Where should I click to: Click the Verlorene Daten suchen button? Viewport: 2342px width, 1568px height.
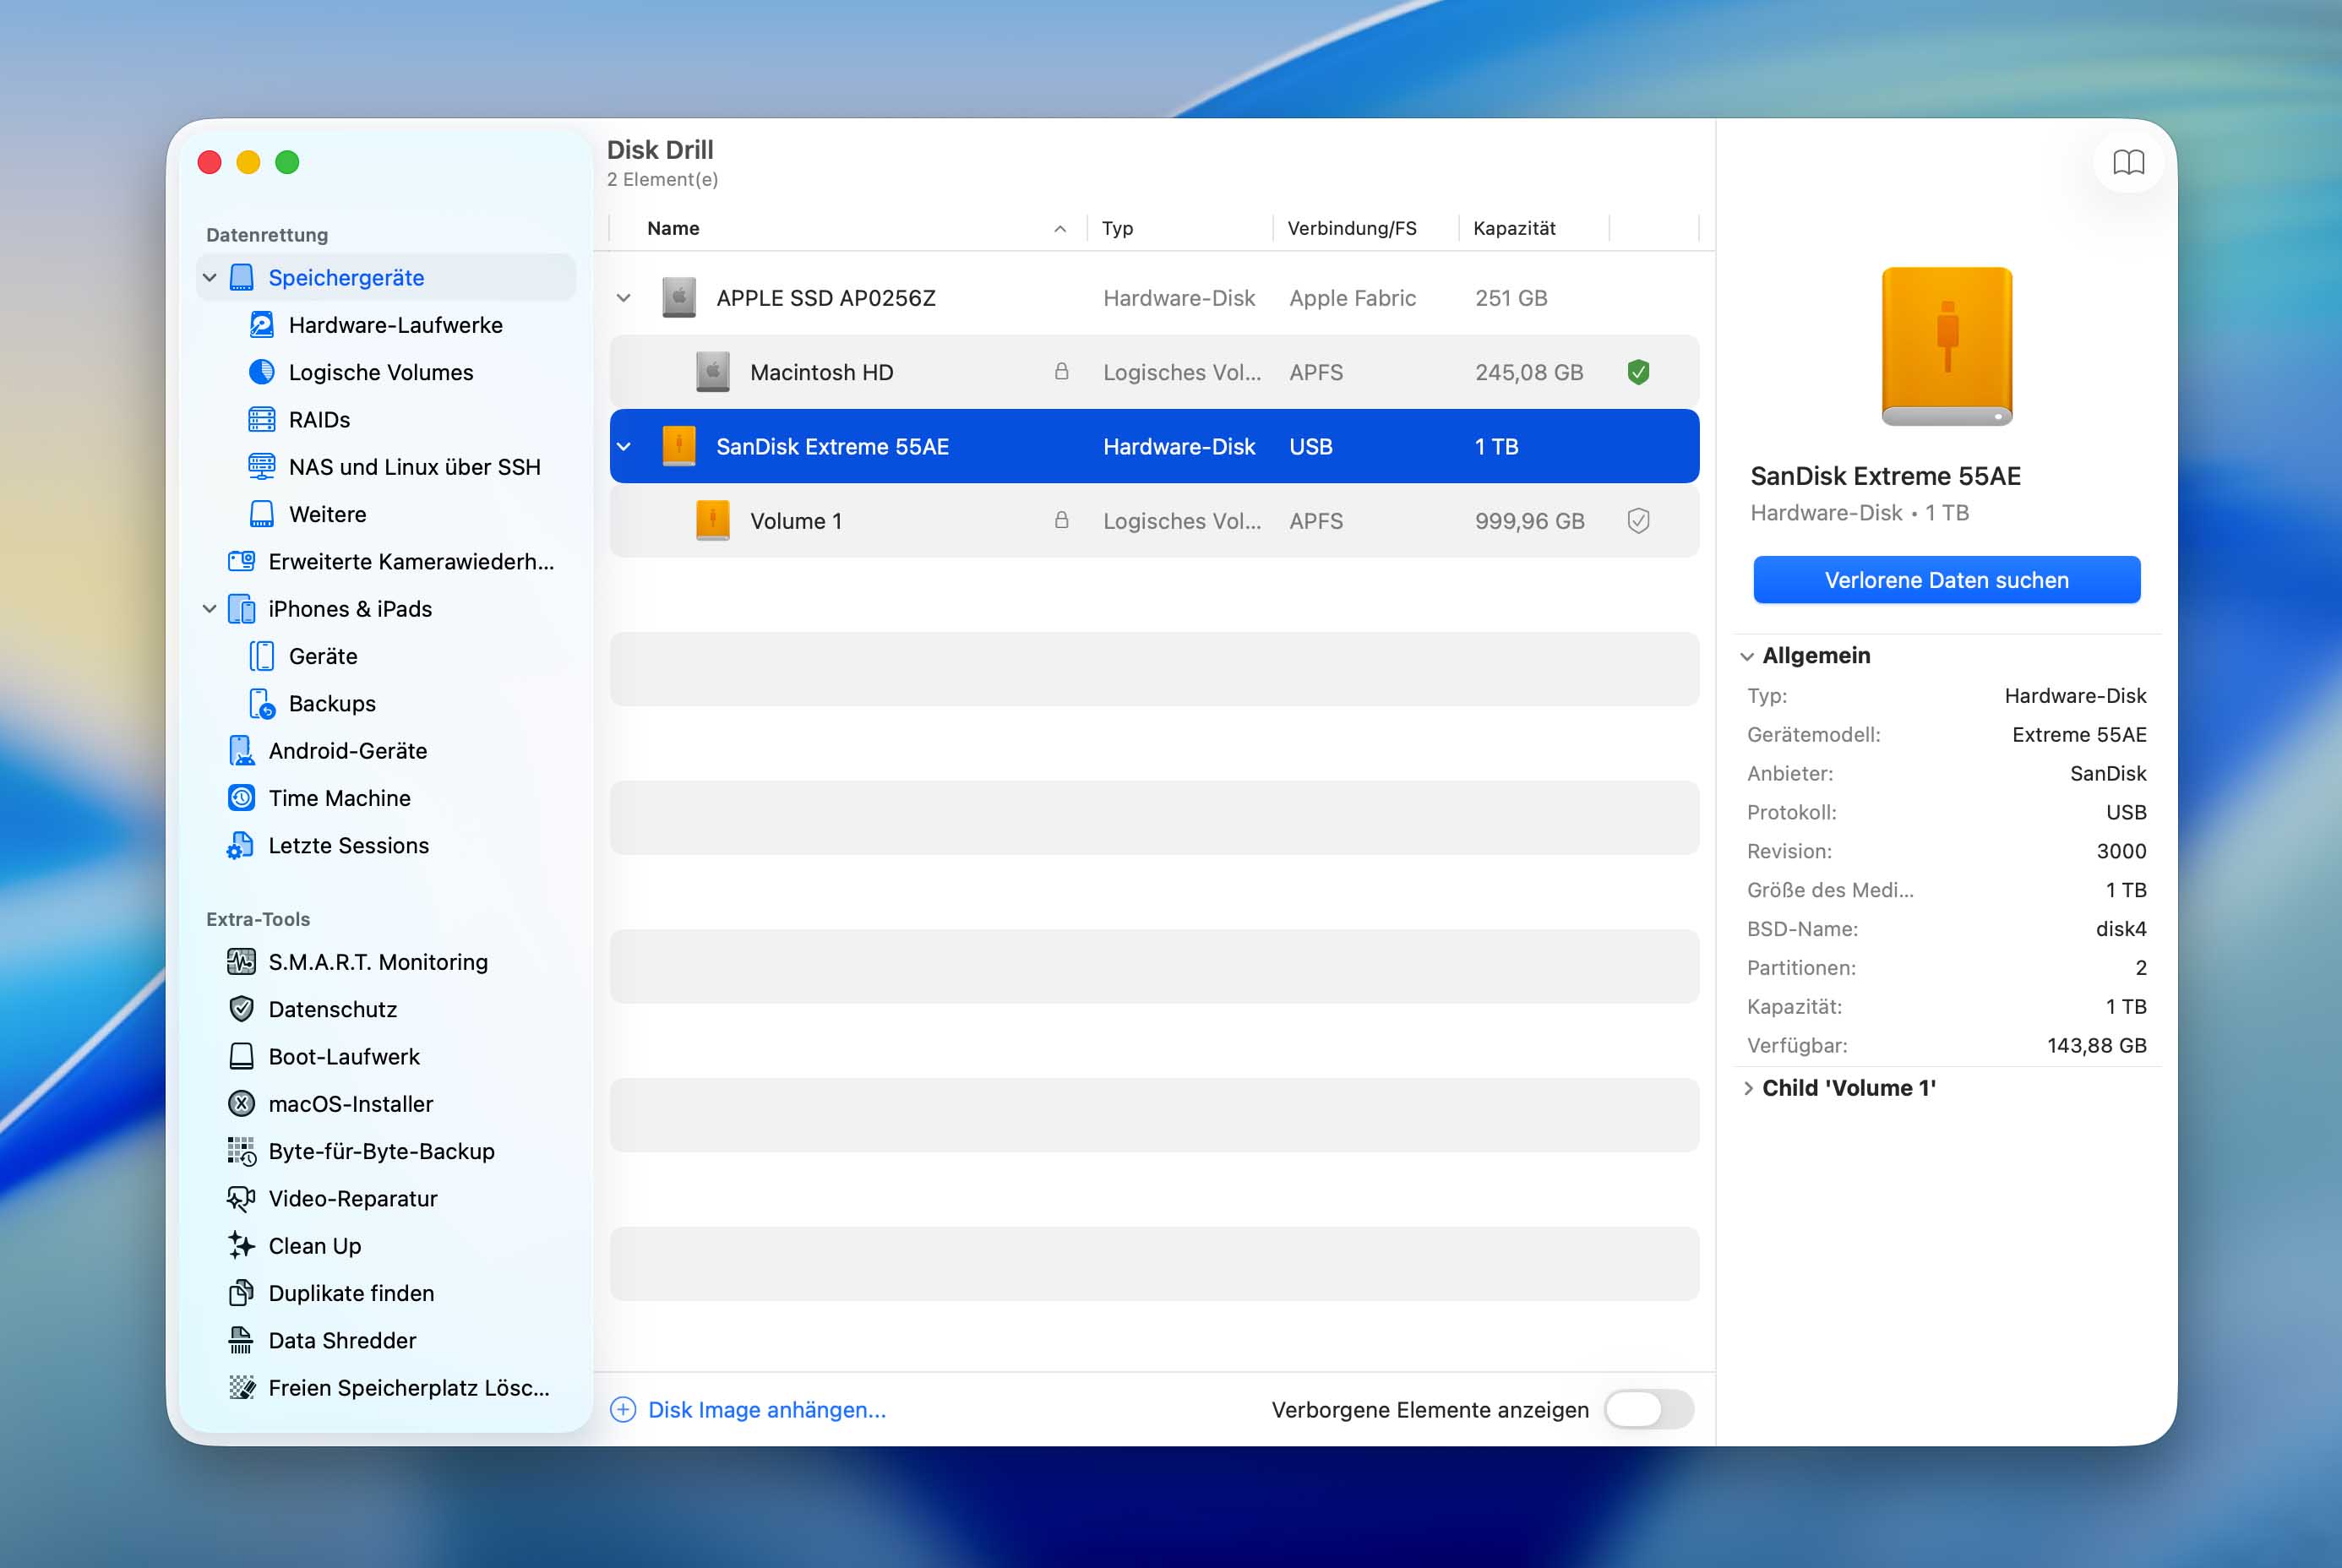(1946, 580)
